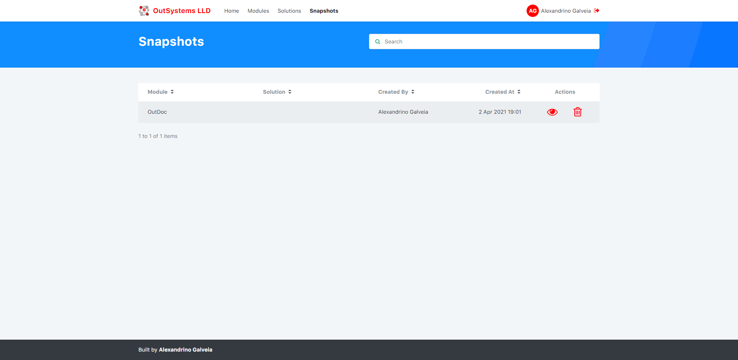
Task: Delete the OutDoc snapshot using the trash icon
Action: coord(577,112)
